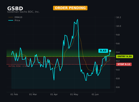Click the 9.6 y-axis value

click(118, 44)
